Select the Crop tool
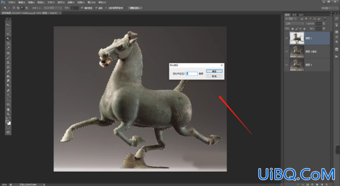The height and width of the screenshot is (186, 340). pos(8,43)
